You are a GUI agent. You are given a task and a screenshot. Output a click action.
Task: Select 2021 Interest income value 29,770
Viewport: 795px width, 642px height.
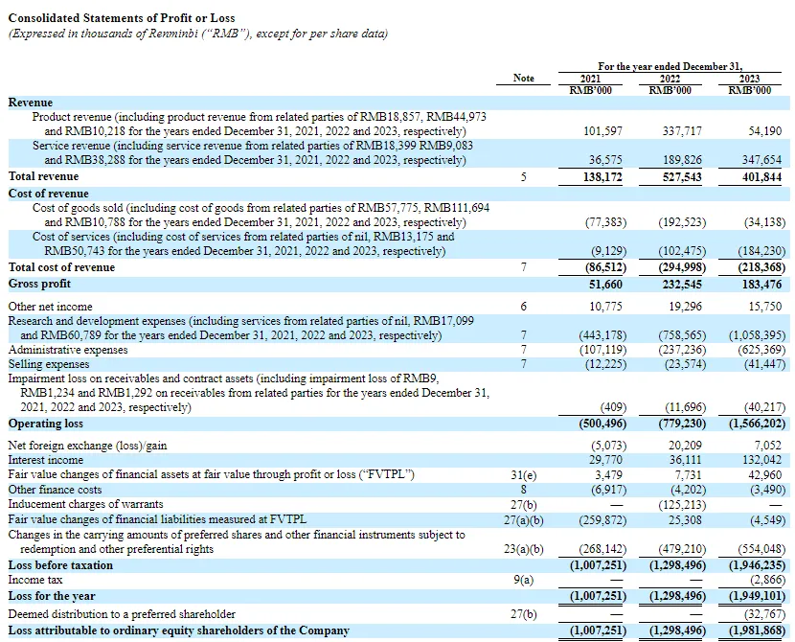[x=607, y=461]
